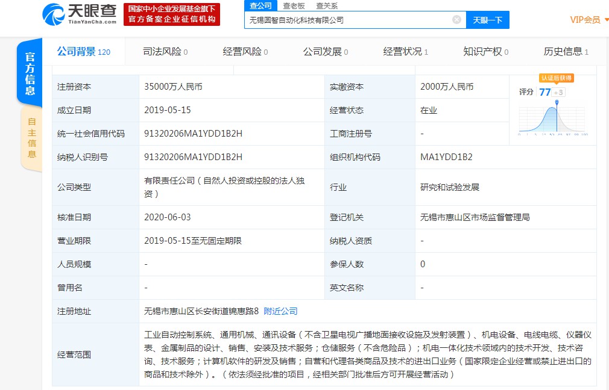The image size is (609, 390).
Task: Click the founding date 2019-05-15
Action: tap(168, 110)
